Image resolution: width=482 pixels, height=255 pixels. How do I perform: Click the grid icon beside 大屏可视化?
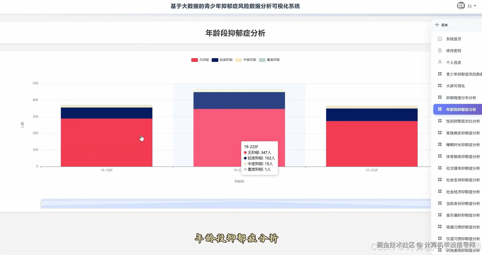coord(440,86)
